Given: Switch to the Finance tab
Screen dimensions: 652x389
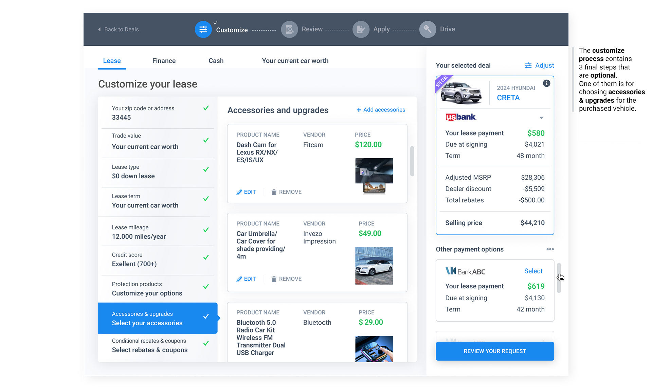Looking at the screenshot, I should (164, 61).
